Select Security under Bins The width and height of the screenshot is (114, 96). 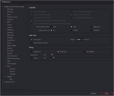[12, 69]
